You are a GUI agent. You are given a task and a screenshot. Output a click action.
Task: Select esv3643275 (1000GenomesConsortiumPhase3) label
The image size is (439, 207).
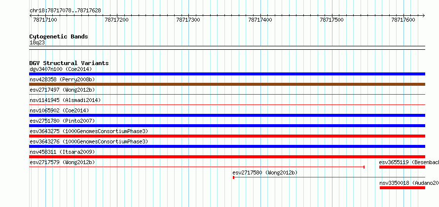(89, 131)
